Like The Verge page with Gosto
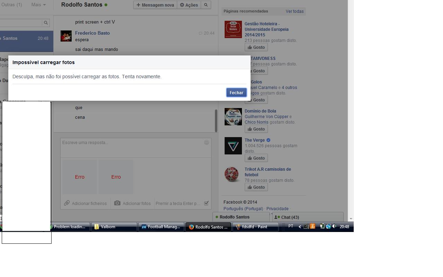443x277 pixels. coord(256,158)
